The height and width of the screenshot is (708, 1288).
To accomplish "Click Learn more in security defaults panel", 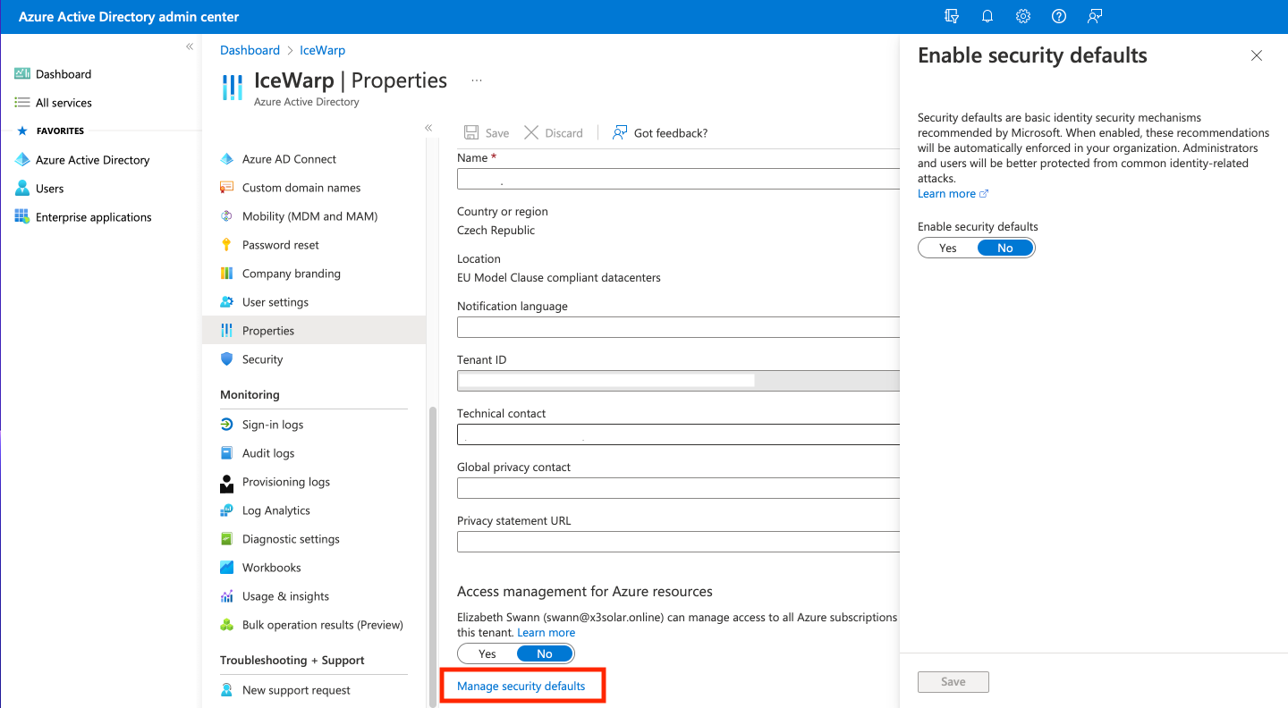I will coord(953,193).
